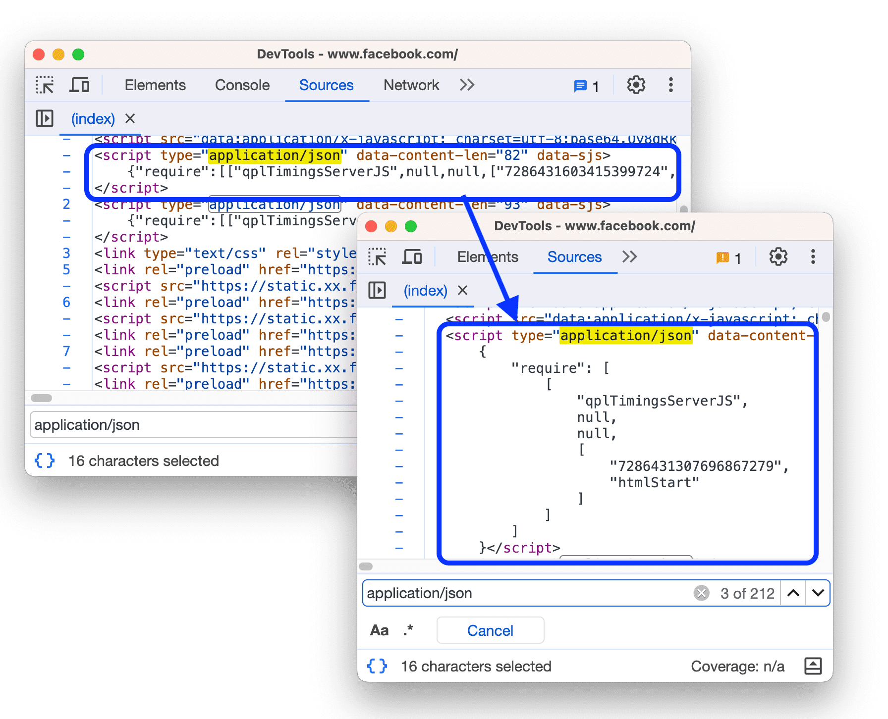
Task: Open settings gear in the back DevTools window
Action: pyautogui.click(x=636, y=85)
